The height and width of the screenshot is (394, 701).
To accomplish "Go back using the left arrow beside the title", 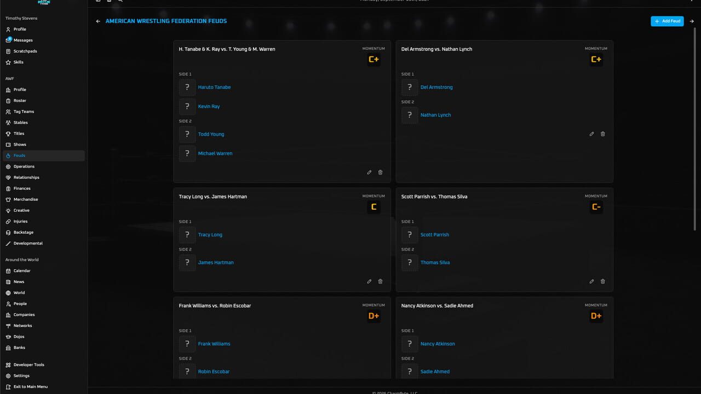I will [98, 21].
